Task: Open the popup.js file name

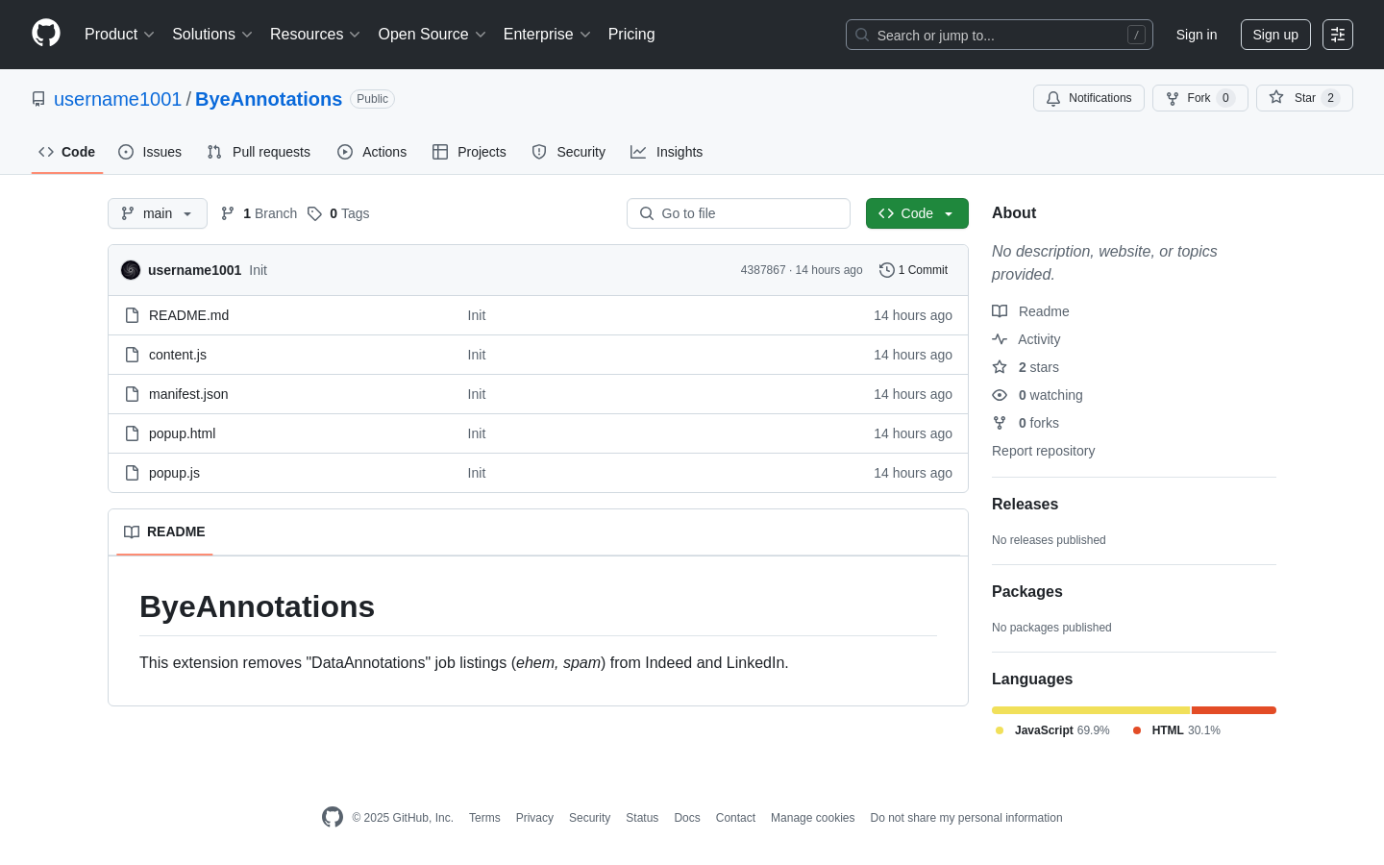Action: click(174, 473)
